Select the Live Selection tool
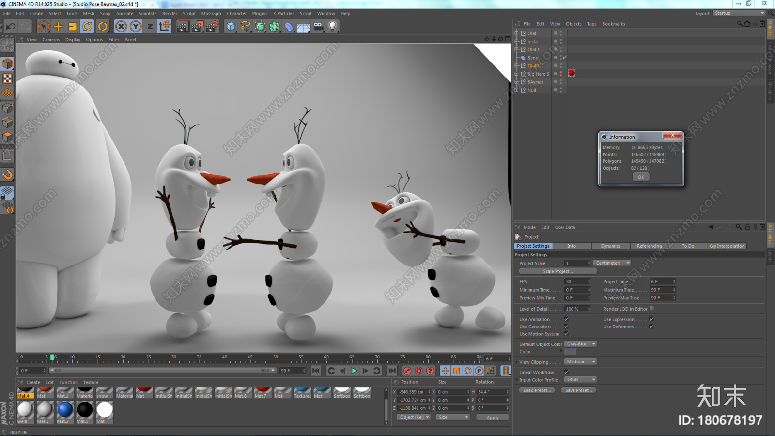Screen dimensions: 775x436 click(x=44, y=26)
